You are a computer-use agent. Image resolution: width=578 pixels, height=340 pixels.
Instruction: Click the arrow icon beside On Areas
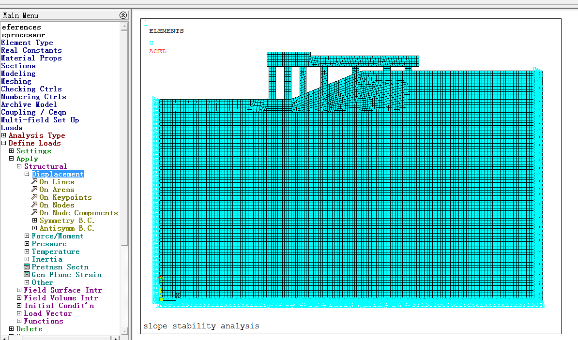[x=34, y=190]
